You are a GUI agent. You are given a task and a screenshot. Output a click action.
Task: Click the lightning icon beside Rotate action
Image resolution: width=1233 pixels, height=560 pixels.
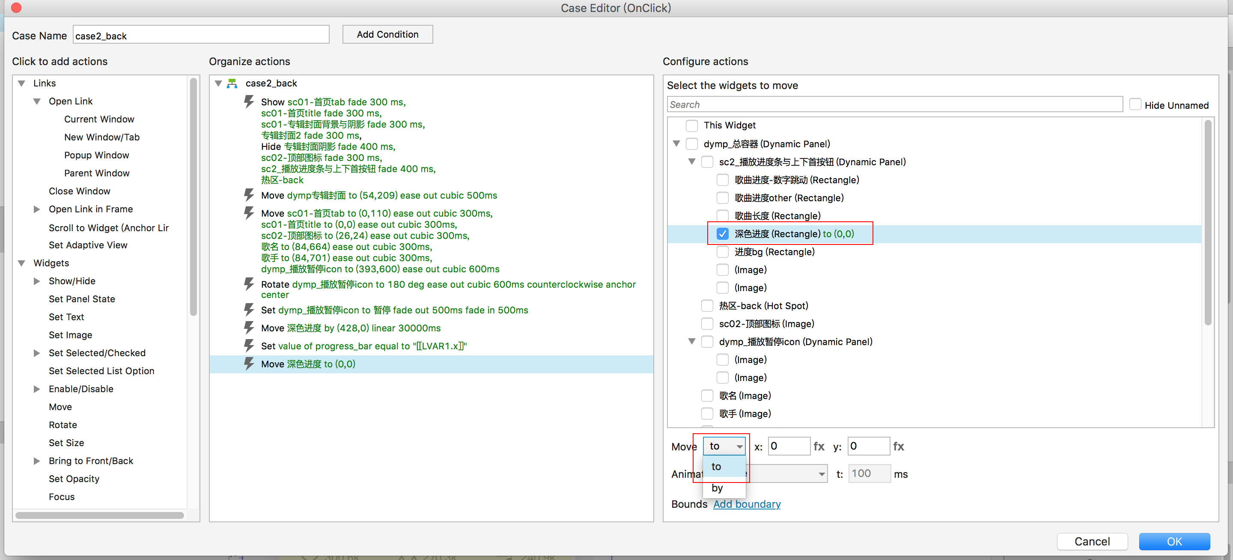248,284
